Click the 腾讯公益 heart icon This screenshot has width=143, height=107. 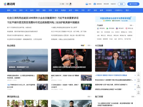(x=126, y=28)
